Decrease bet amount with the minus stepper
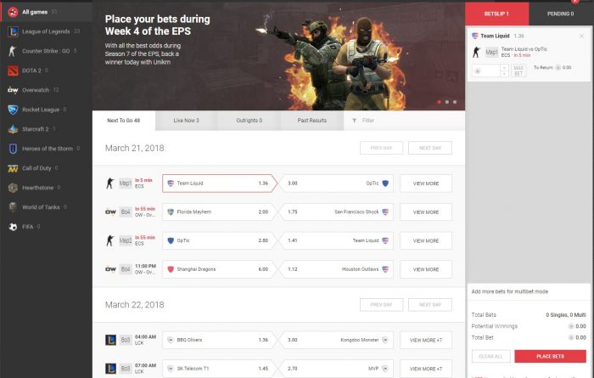594x378 pixels. tap(504, 74)
